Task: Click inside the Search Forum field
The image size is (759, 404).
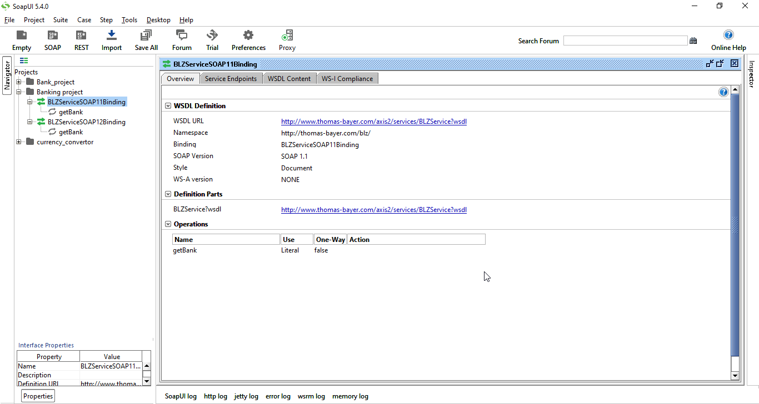Action: click(625, 40)
